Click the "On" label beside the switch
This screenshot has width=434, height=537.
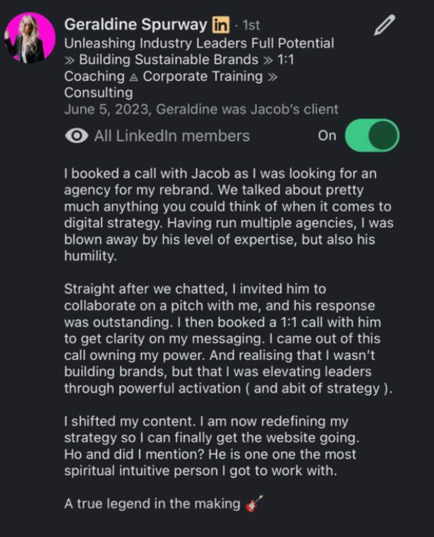(x=327, y=136)
